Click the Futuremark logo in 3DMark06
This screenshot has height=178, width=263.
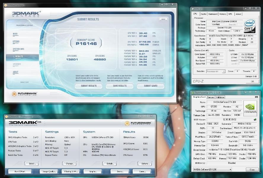tap(138, 123)
